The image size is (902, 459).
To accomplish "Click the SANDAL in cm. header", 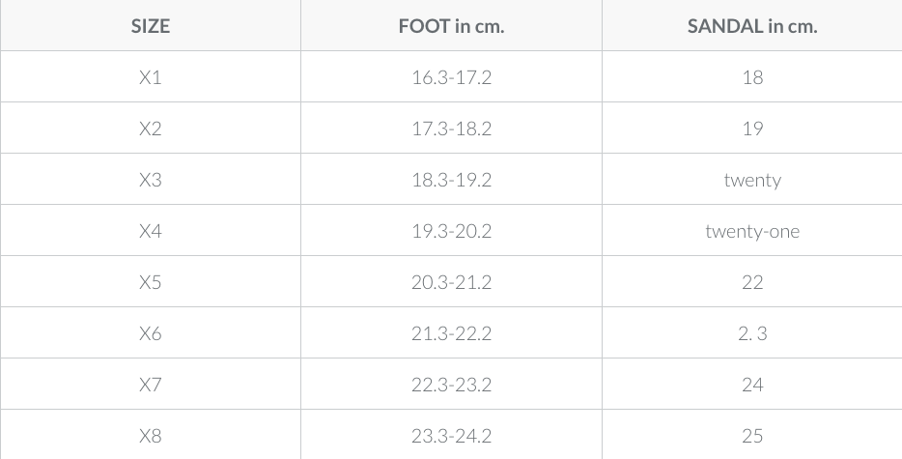I will (752, 26).
